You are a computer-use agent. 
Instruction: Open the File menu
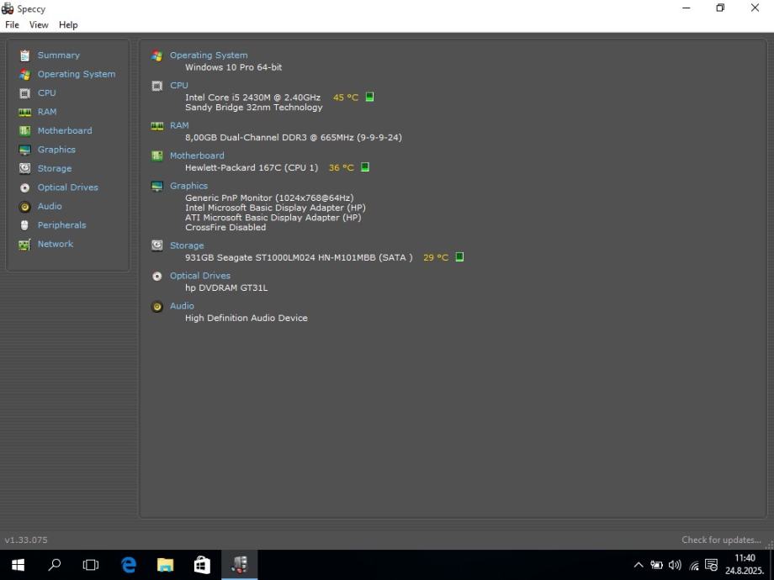tap(12, 24)
